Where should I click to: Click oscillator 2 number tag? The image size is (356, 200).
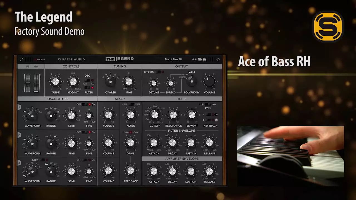[x=19, y=135]
